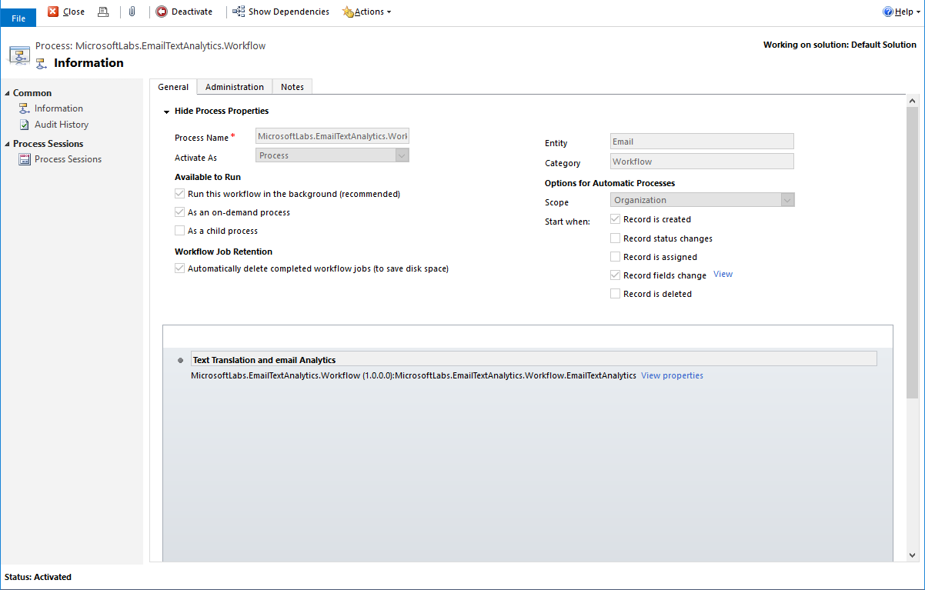Viewport: 925px width, 590px height.
Task: Click the Close button label
Action: click(x=74, y=12)
